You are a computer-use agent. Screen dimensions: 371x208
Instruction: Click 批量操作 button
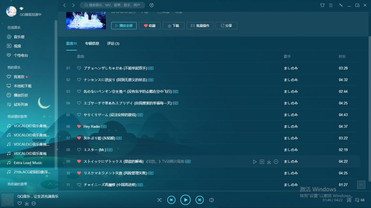[x=200, y=26]
